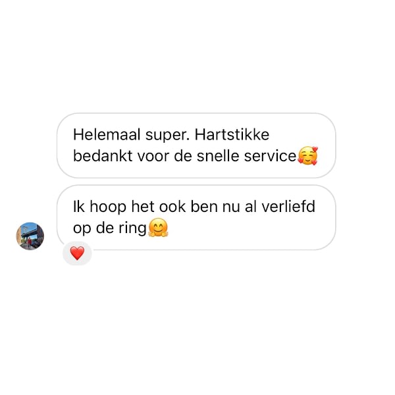Click the word 'super.' in first message
The height and width of the screenshot is (395, 395).
167,135
